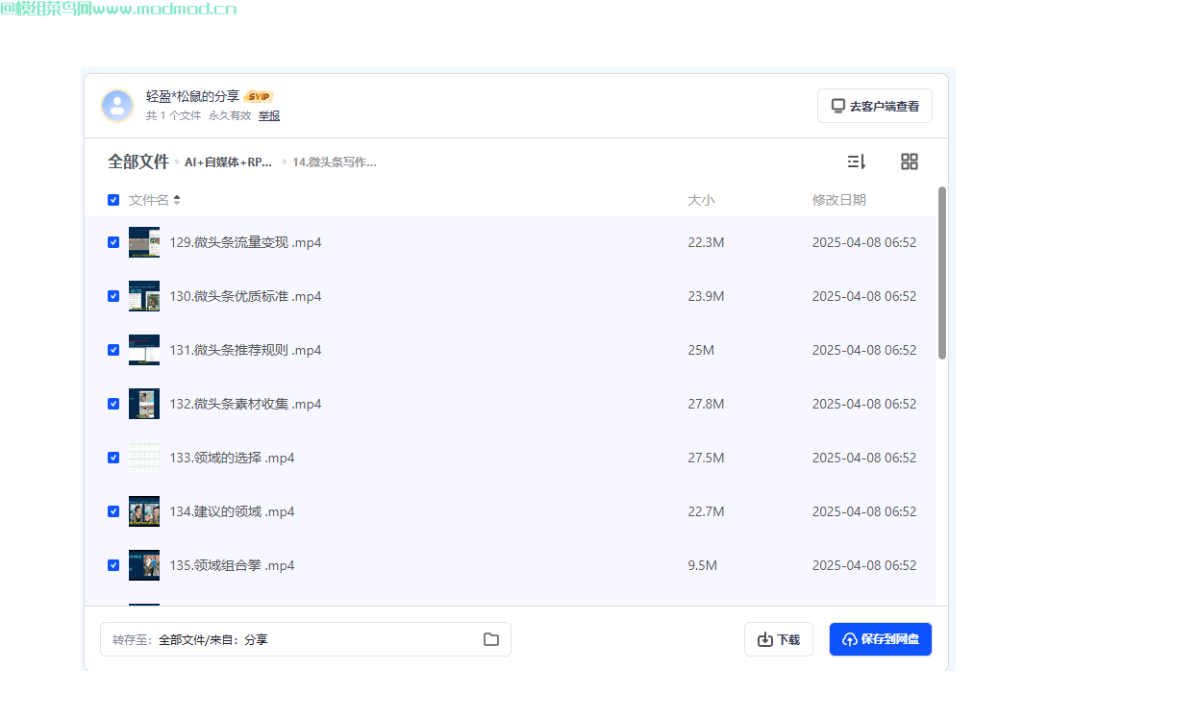The image size is (1198, 720).
Task: Uncheck 133.领域的选择 .mp4 checkbox
Action: tap(113, 458)
